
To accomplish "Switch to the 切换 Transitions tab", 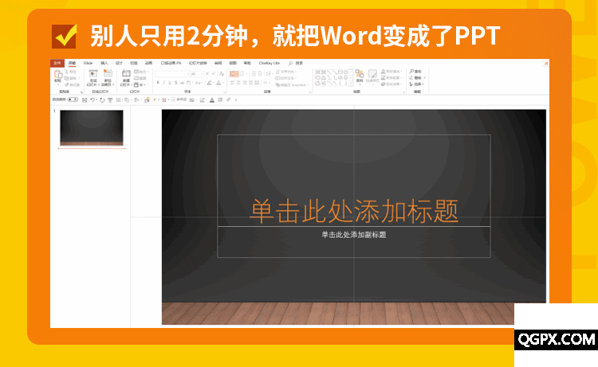I will (134, 63).
